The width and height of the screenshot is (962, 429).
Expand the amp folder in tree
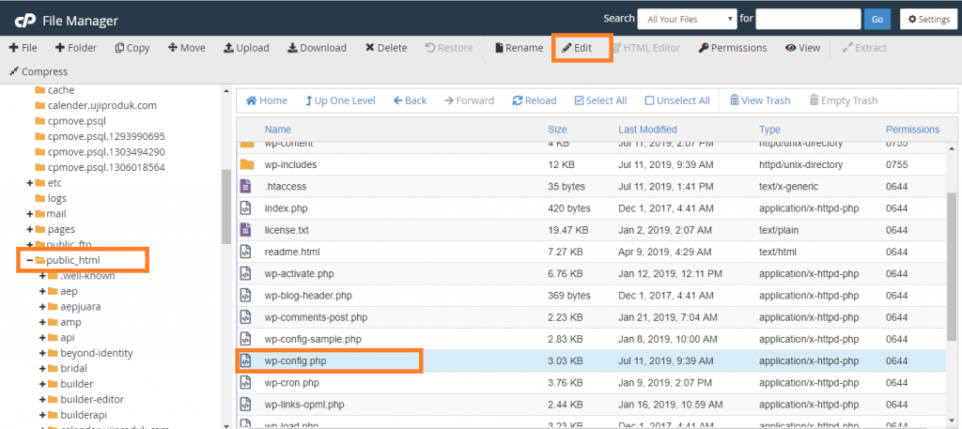tap(42, 322)
